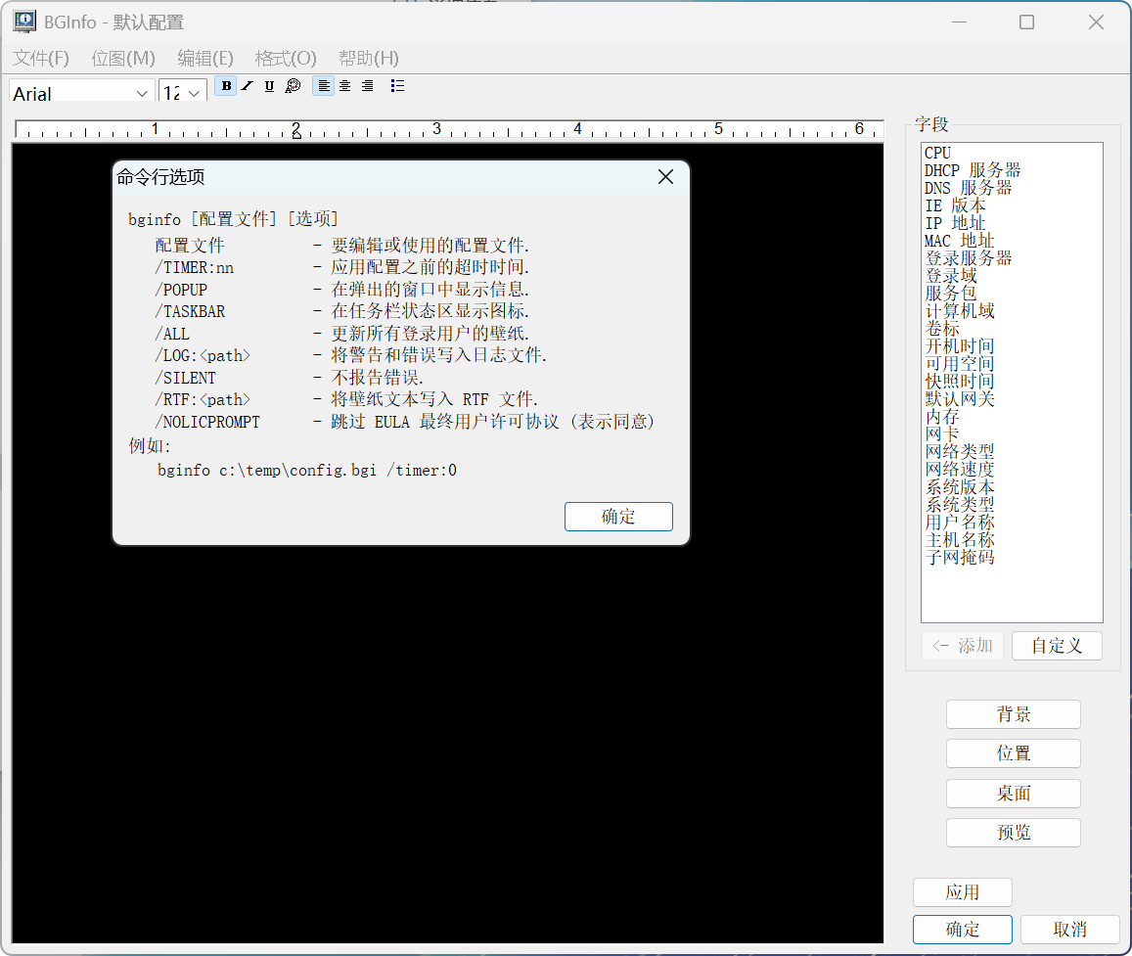Open the 背景 settings button

point(1014,714)
